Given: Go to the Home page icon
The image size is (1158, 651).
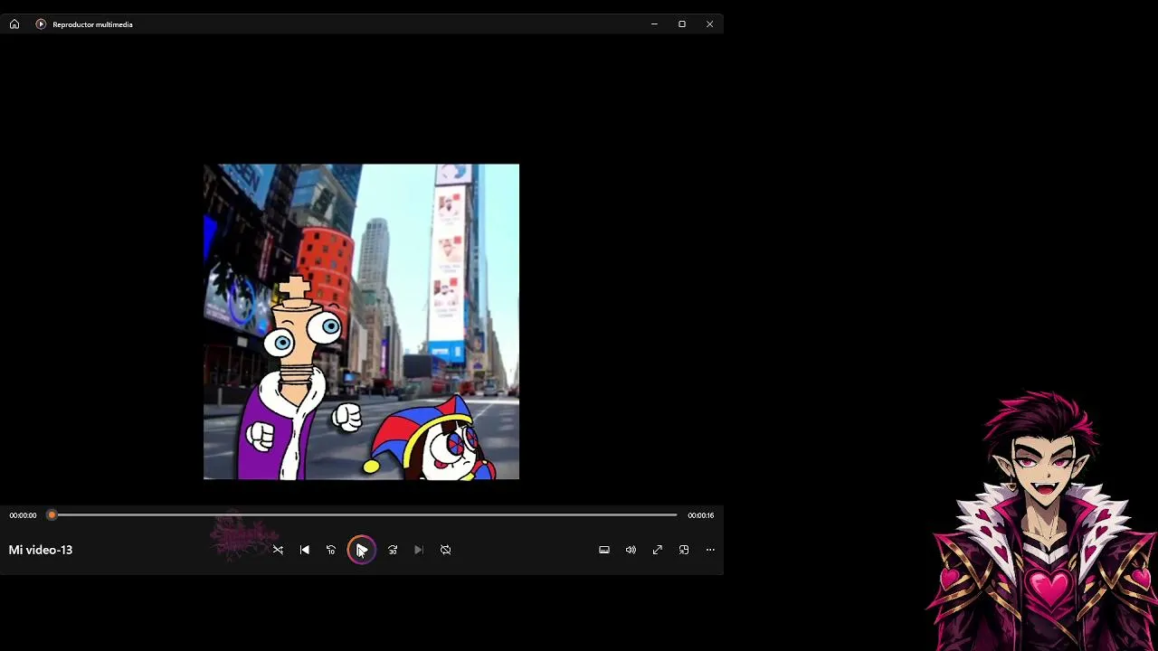Looking at the screenshot, I should click(14, 24).
